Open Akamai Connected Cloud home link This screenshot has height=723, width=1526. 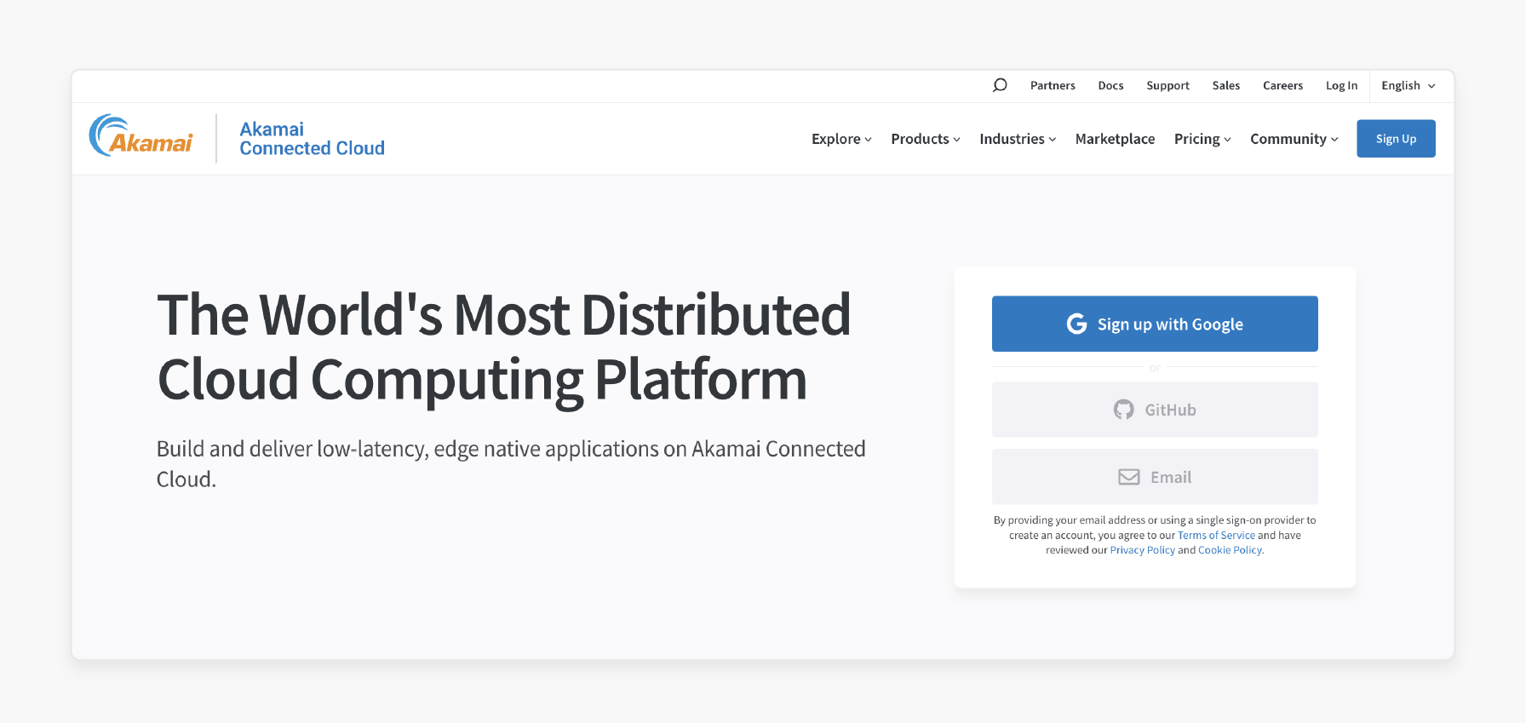312,139
